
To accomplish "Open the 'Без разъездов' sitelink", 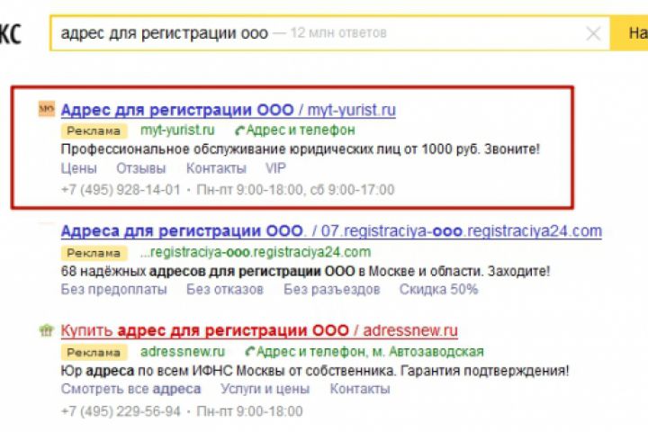I will (x=331, y=290).
